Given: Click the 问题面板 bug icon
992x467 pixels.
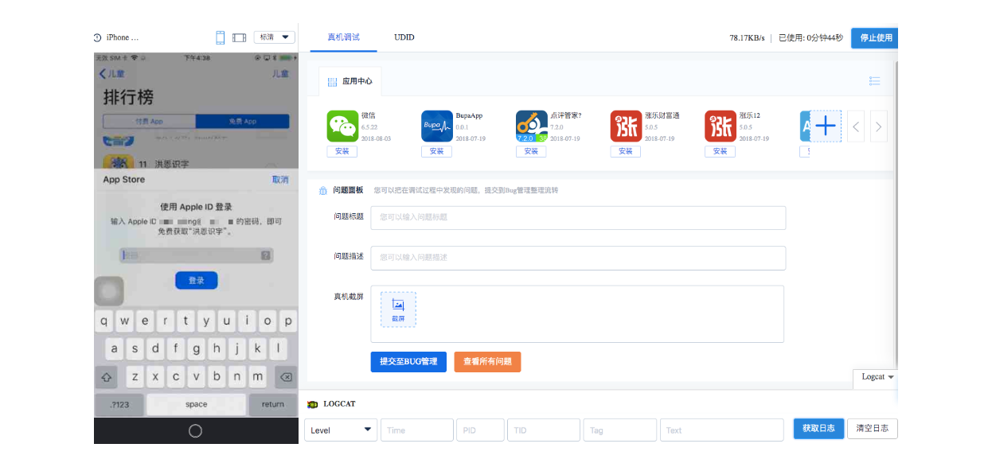Looking at the screenshot, I should (x=322, y=191).
